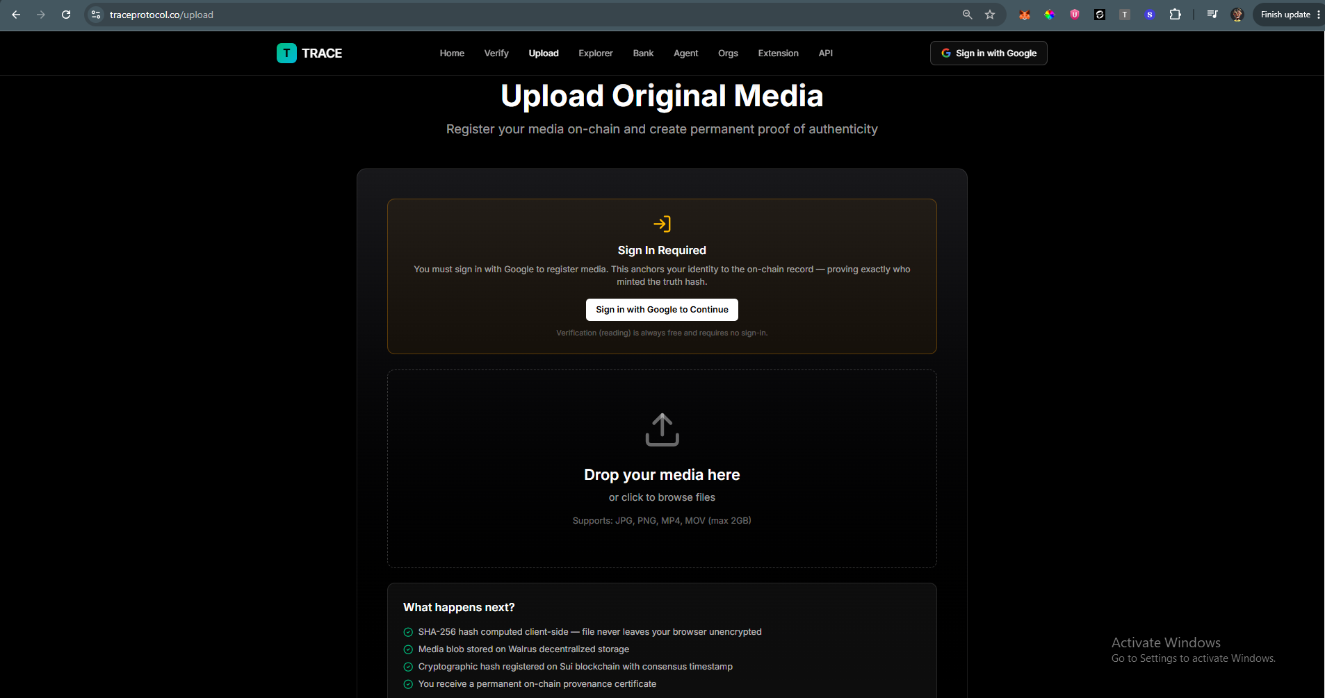Image resolution: width=1325 pixels, height=698 pixels.
Task: Open the Bank navigation link
Action: [x=643, y=53]
